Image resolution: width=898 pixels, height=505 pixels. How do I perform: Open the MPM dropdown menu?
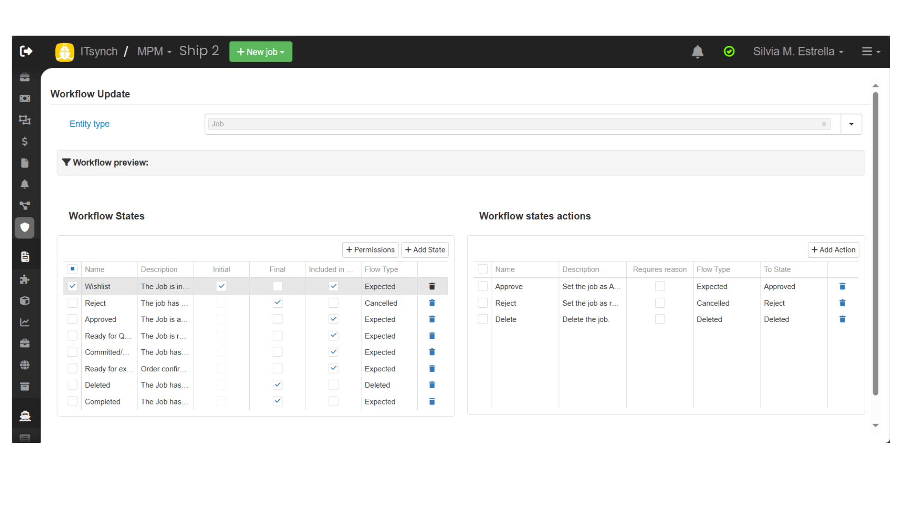tap(154, 51)
